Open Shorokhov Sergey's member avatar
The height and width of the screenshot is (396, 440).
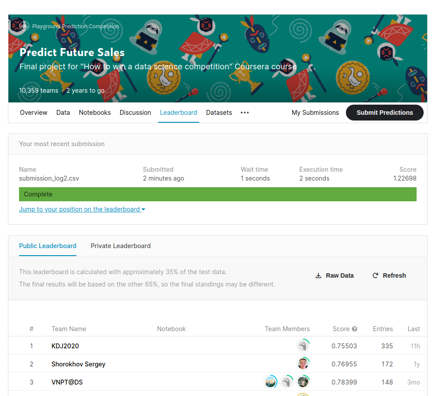point(303,364)
